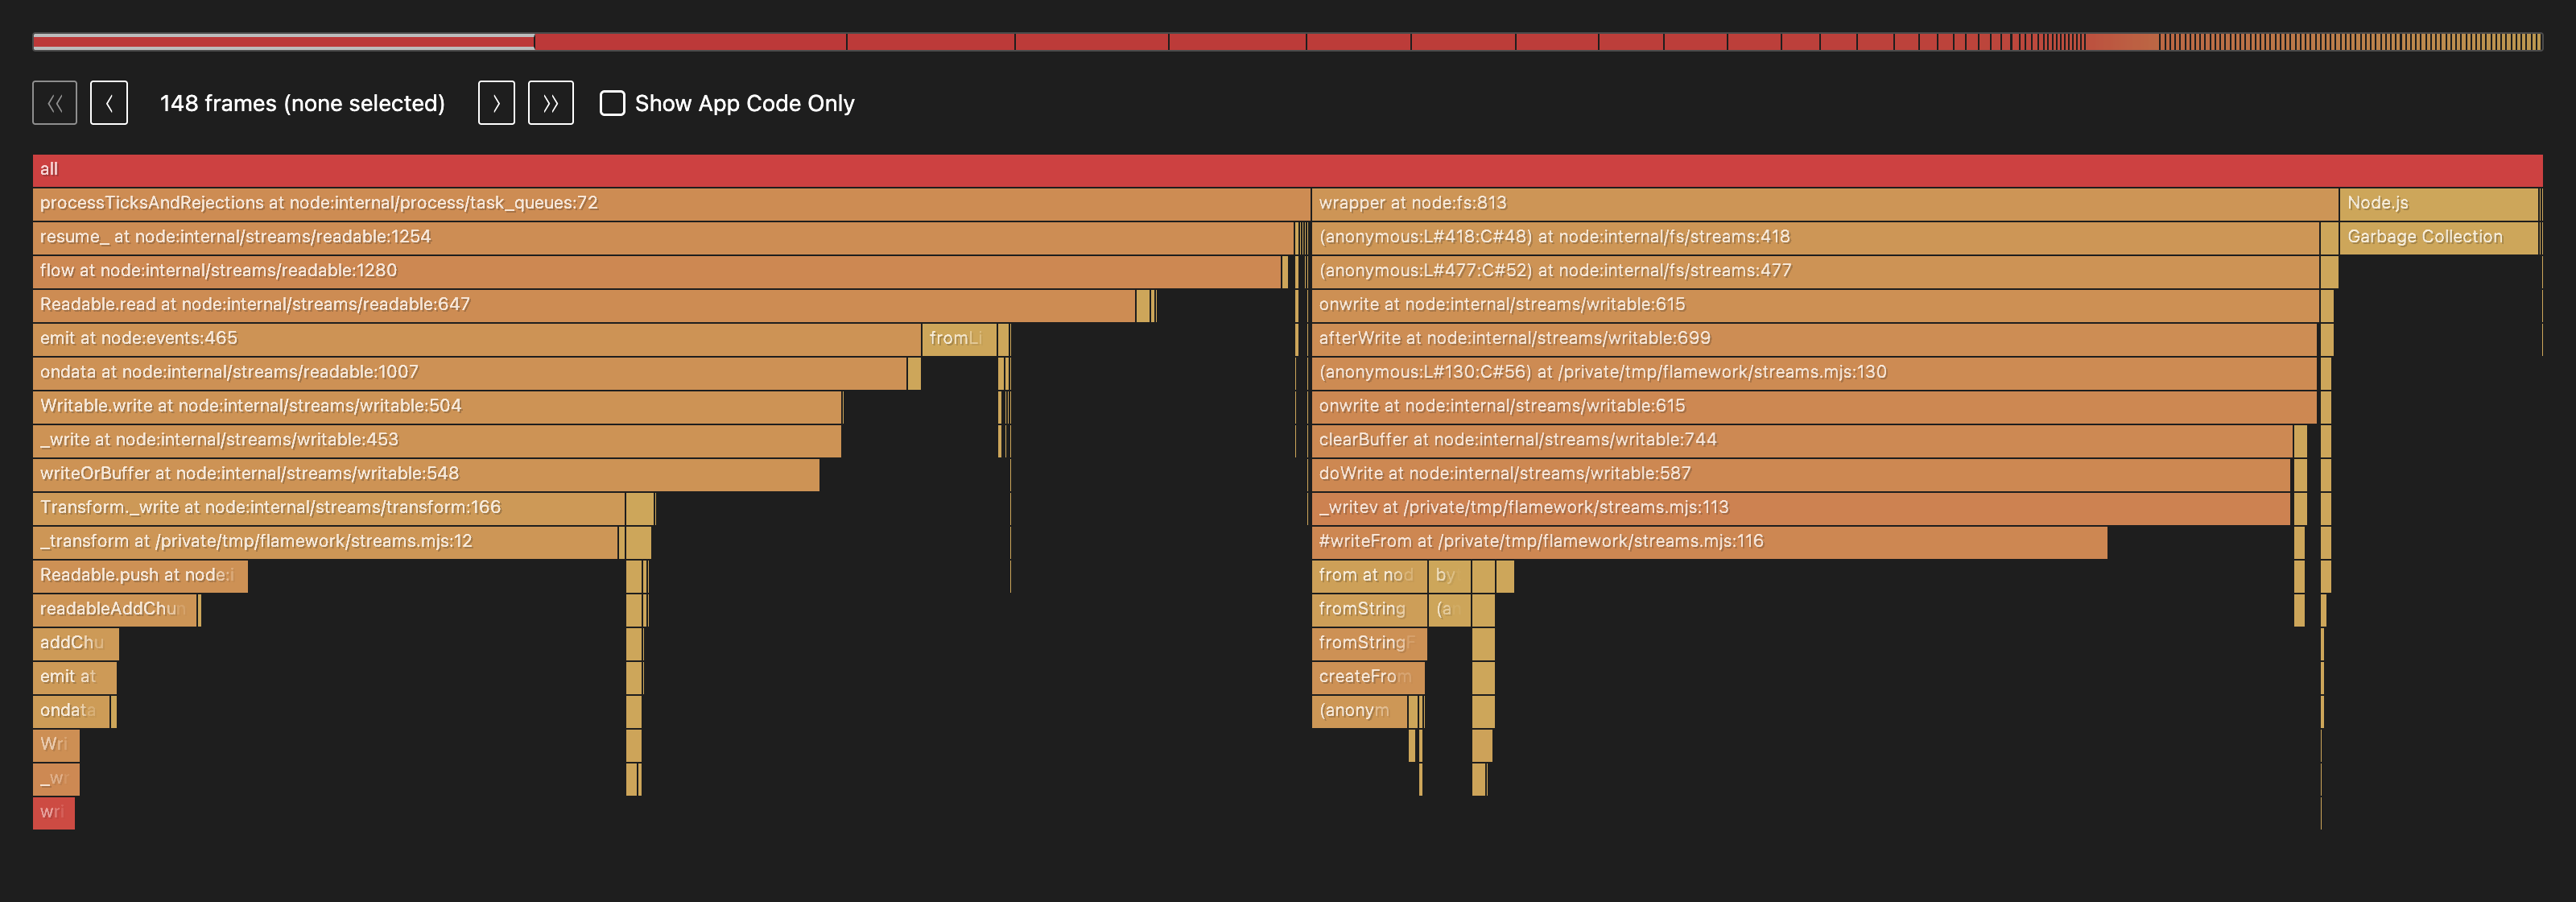Select _write at writable:453 frame
This screenshot has height=902, width=2576.
(x=437, y=441)
